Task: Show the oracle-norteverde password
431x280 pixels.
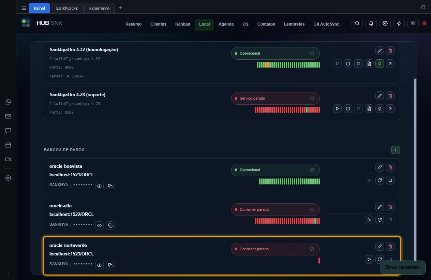Action: coord(99,265)
